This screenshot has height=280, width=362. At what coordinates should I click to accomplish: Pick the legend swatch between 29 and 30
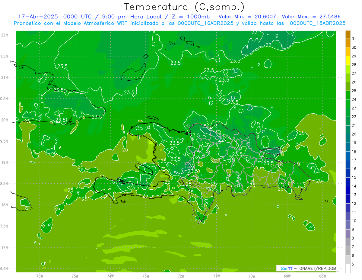(348, 52)
